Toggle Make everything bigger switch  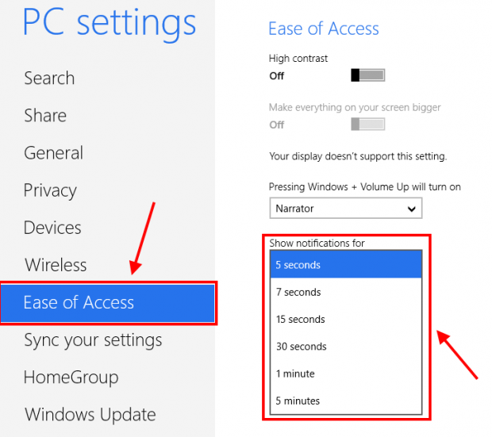pos(367,125)
